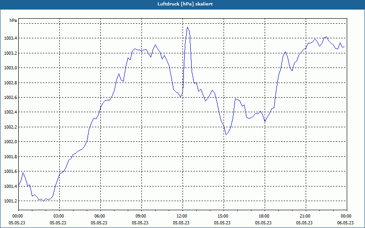Viewport: 365px width, 228px height.
Task: Click the 05.05.23 date under 03:00
Action: point(58,223)
